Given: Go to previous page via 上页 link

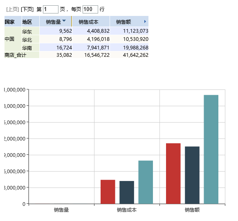Looking at the screenshot, I should tap(13, 9).
